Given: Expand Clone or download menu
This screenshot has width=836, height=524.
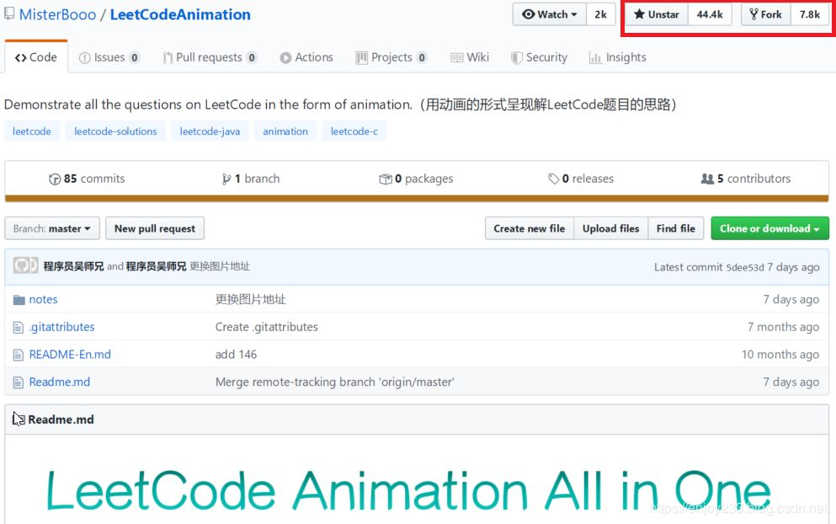Looking at the screenshot, I should (769, 228).
